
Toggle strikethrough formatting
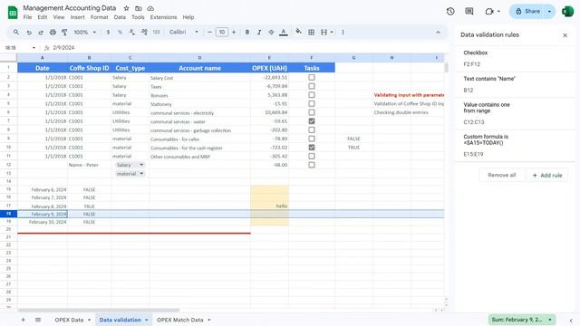click(271, 33)
